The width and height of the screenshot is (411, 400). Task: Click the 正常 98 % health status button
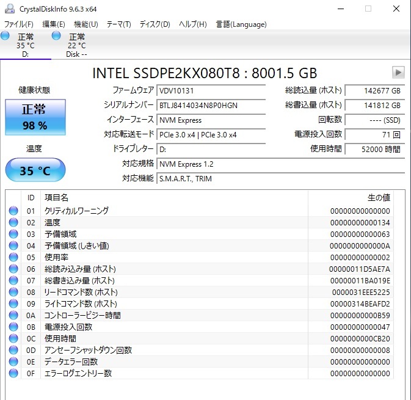click(x=35, y=117)
